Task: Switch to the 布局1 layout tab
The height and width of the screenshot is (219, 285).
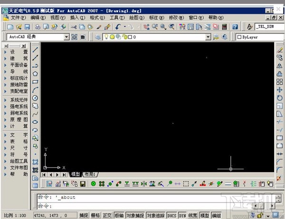Action: coord(90,175)
